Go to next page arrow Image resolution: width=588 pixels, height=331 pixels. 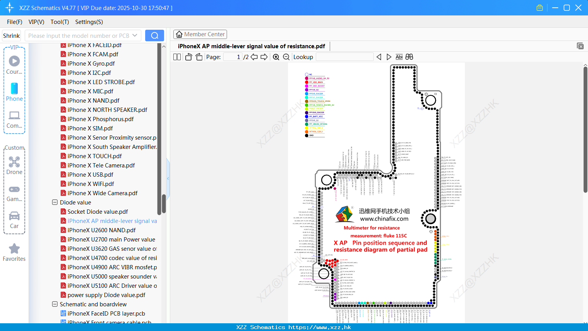[x=264, y=57]
